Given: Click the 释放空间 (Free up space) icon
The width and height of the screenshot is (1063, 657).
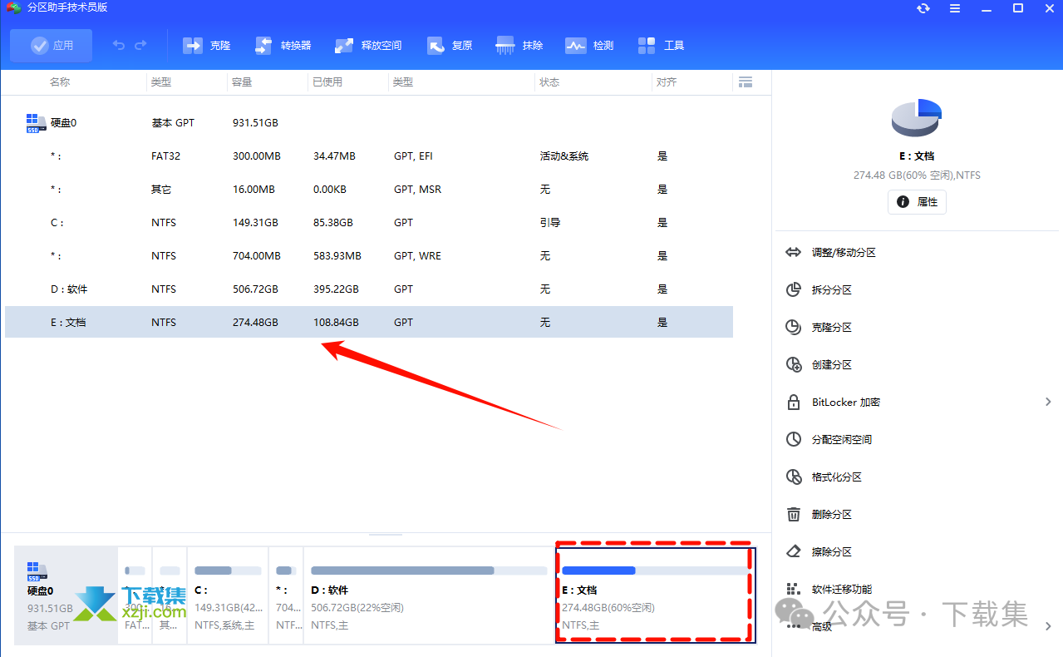Looking at the screenshot, I should coord(345,46).
